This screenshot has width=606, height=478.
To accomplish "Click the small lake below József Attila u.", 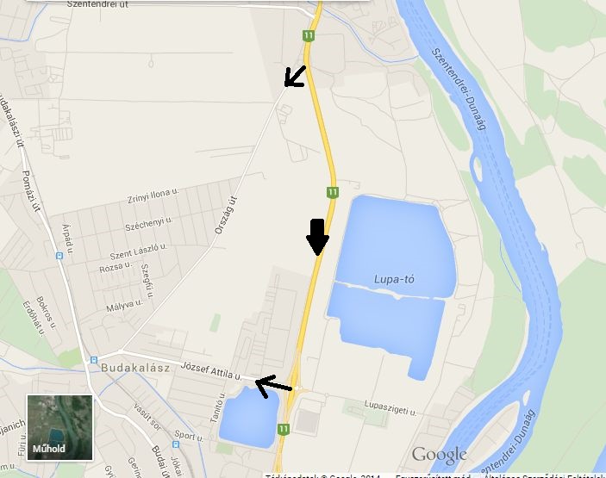I will pos(249,418).
